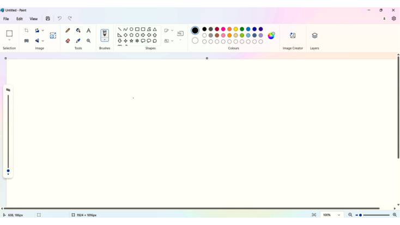Open Paint settings gear

[393, 19]
